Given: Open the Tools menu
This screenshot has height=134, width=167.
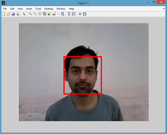Looking at the screenshot, I should coord(38,9).
